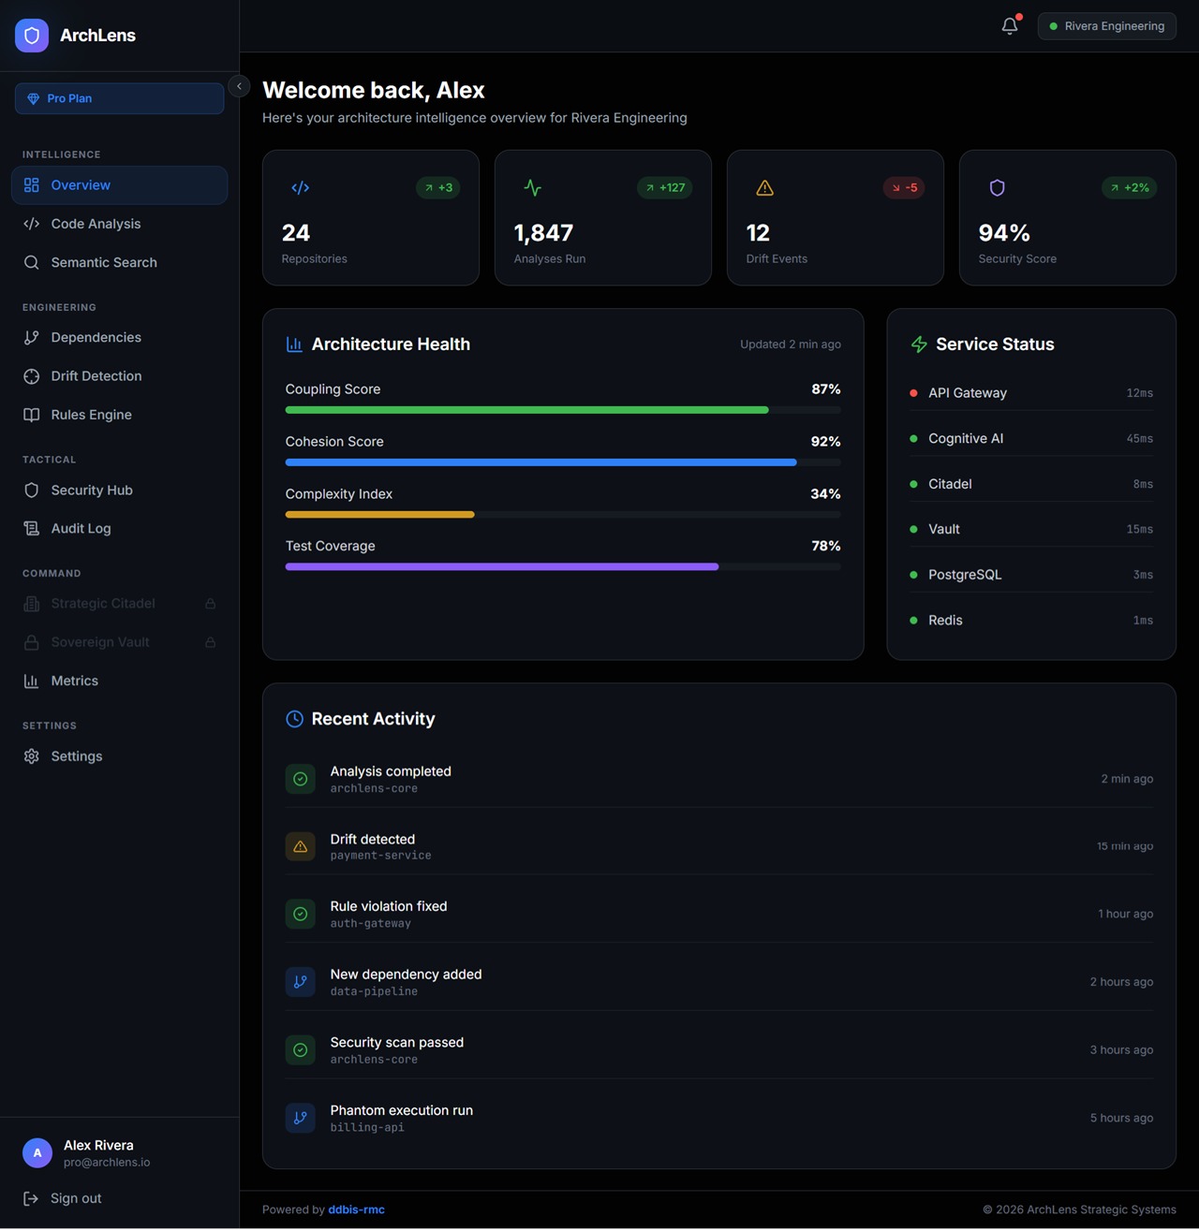The image size is (1199, 1231).
Task: Navigate to Dependencies
Action: point(119,337)
